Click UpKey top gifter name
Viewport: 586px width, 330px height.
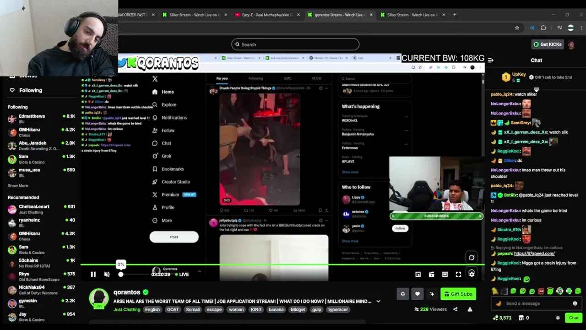click(519, 74)
